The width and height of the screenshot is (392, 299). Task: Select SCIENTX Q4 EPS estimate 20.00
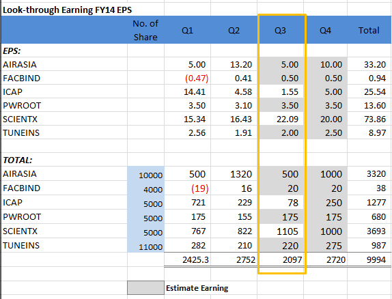coord(331,119)
